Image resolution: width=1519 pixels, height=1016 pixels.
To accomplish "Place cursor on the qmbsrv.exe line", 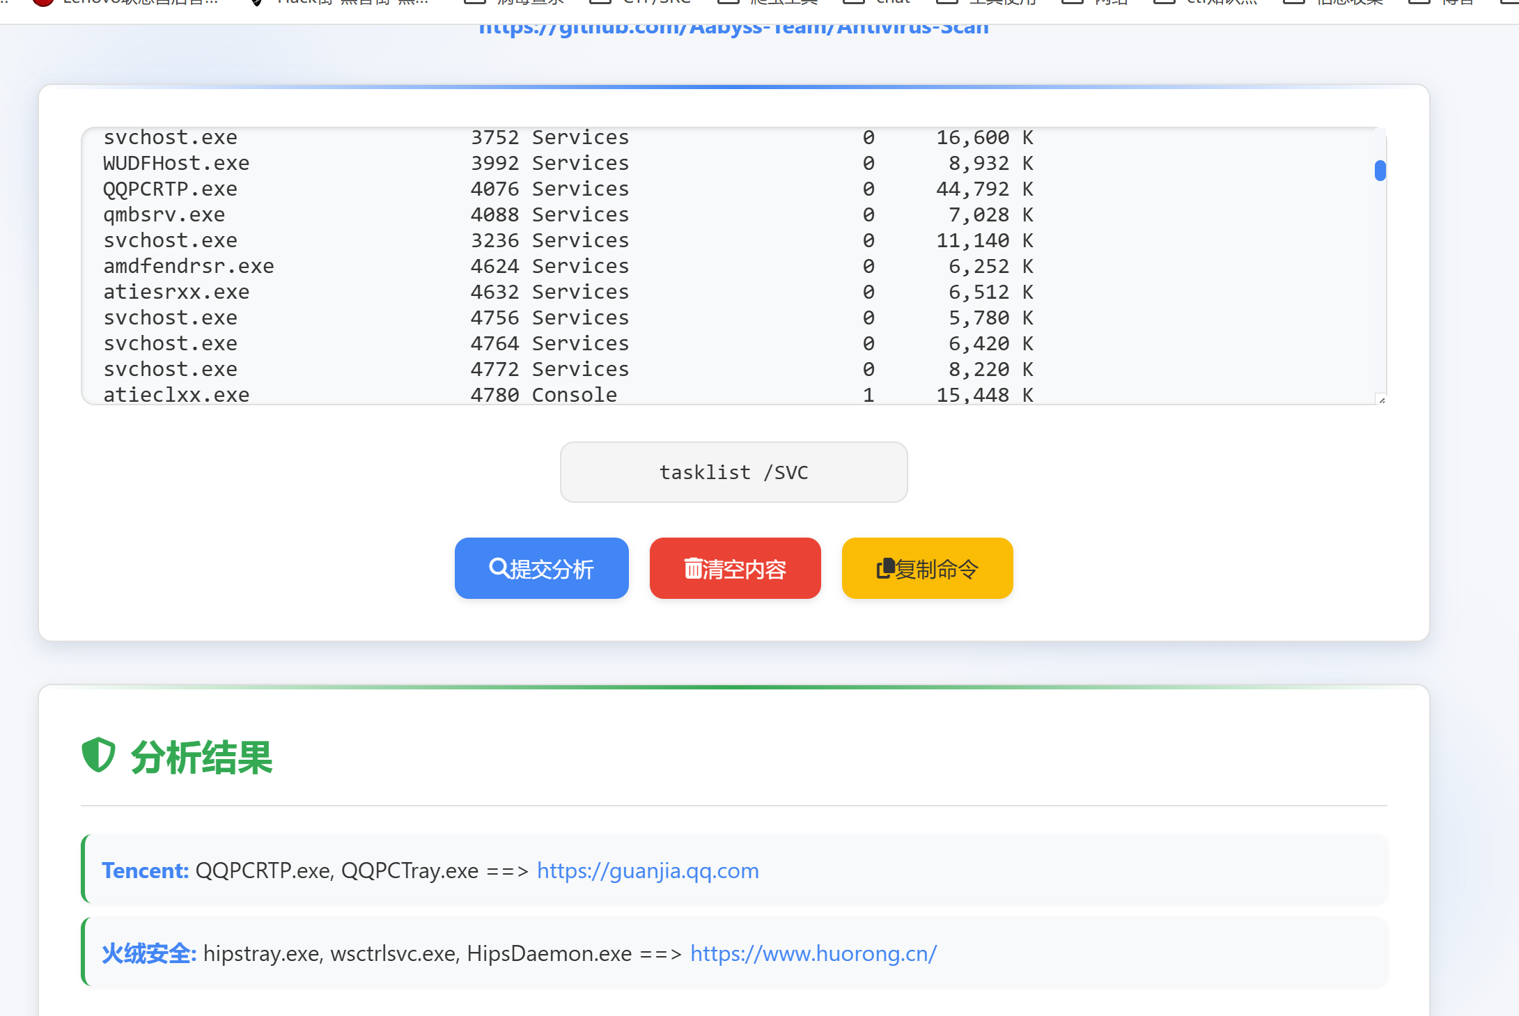I will (x=164, y=215).
